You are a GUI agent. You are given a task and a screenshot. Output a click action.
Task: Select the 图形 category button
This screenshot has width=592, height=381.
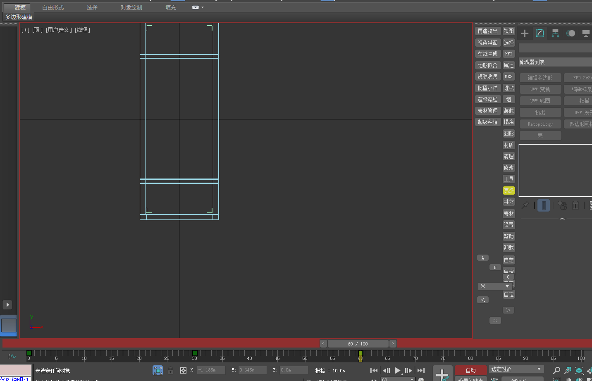tap(509, 133)
